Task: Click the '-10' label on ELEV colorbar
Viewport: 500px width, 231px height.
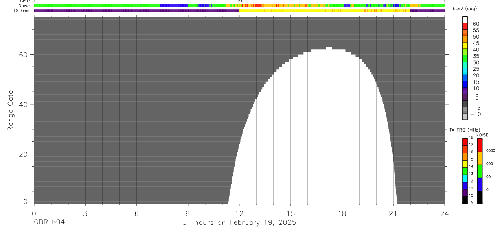Action: coord(476,114)
